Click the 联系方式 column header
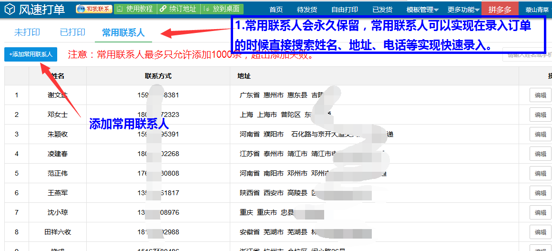Screen dimensions: 552x251 (158, 76)
